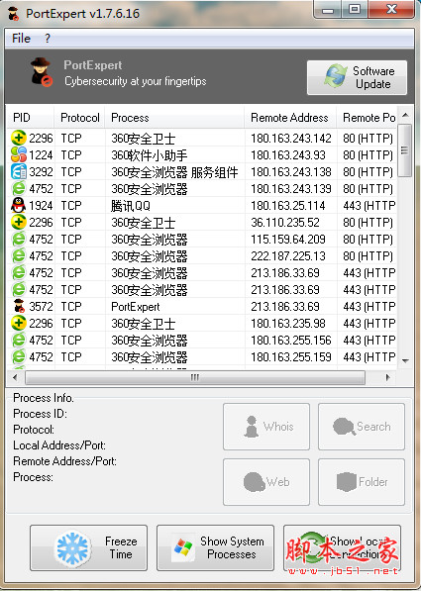Click the horizontal scrollbar right arrow

point(387,377)
